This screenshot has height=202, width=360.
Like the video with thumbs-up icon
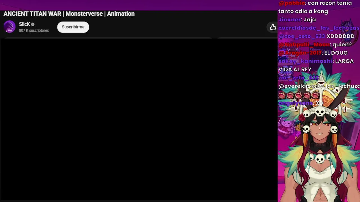(273, 27)
